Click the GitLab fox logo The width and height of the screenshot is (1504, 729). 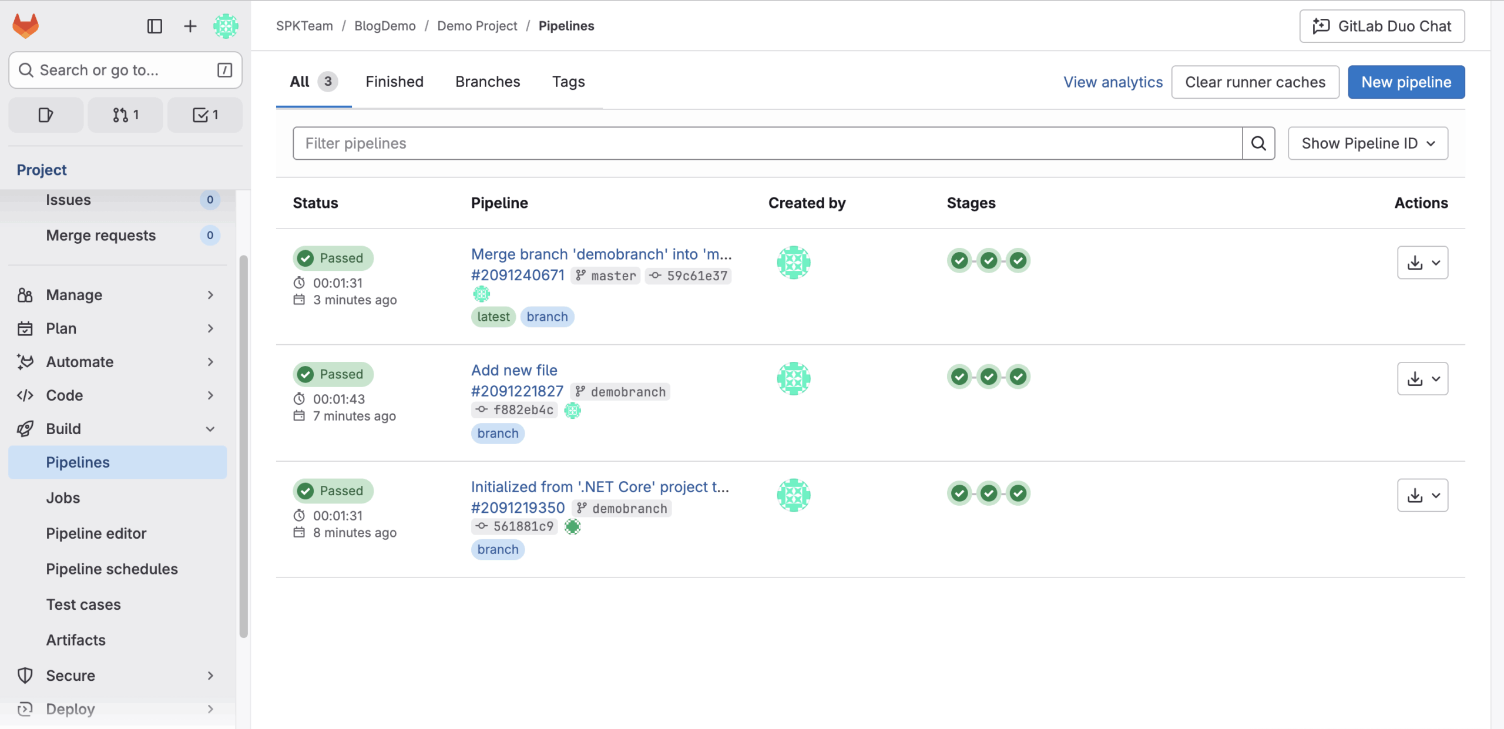[x=25, y=26]
